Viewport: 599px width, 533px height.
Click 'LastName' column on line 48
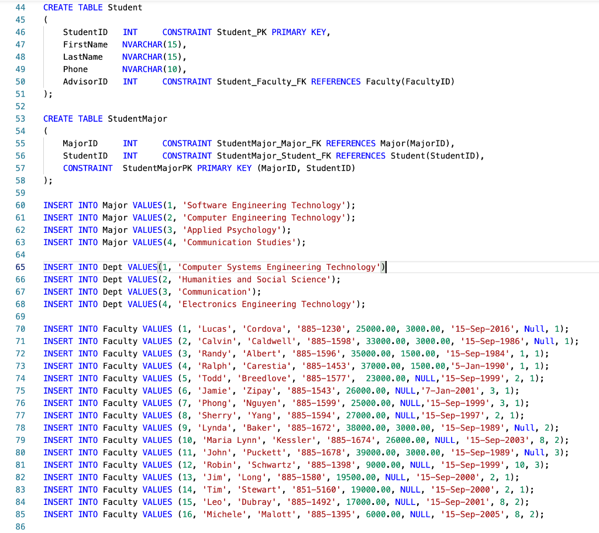pos(83,57)
